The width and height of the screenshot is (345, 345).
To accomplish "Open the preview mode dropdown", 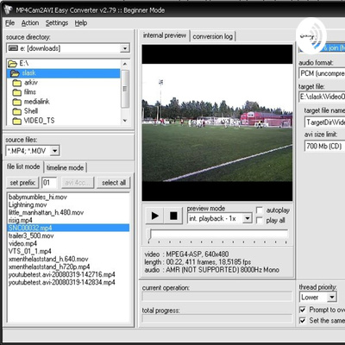I will coord(248,218).
